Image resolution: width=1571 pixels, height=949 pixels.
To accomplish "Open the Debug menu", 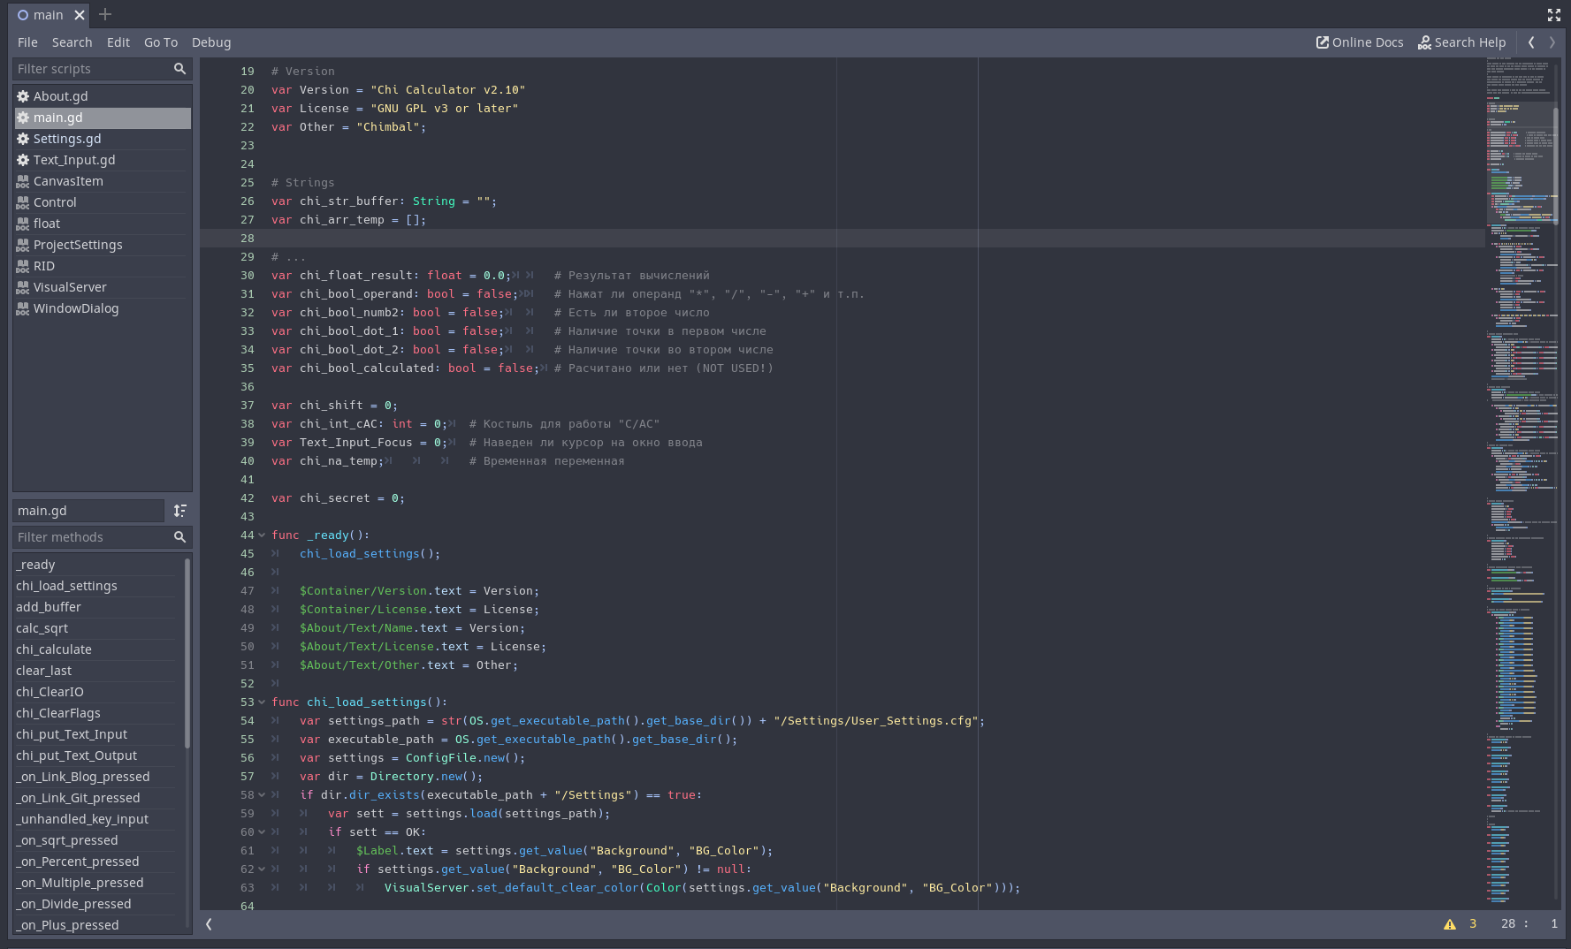I will (x=211, y=42).
